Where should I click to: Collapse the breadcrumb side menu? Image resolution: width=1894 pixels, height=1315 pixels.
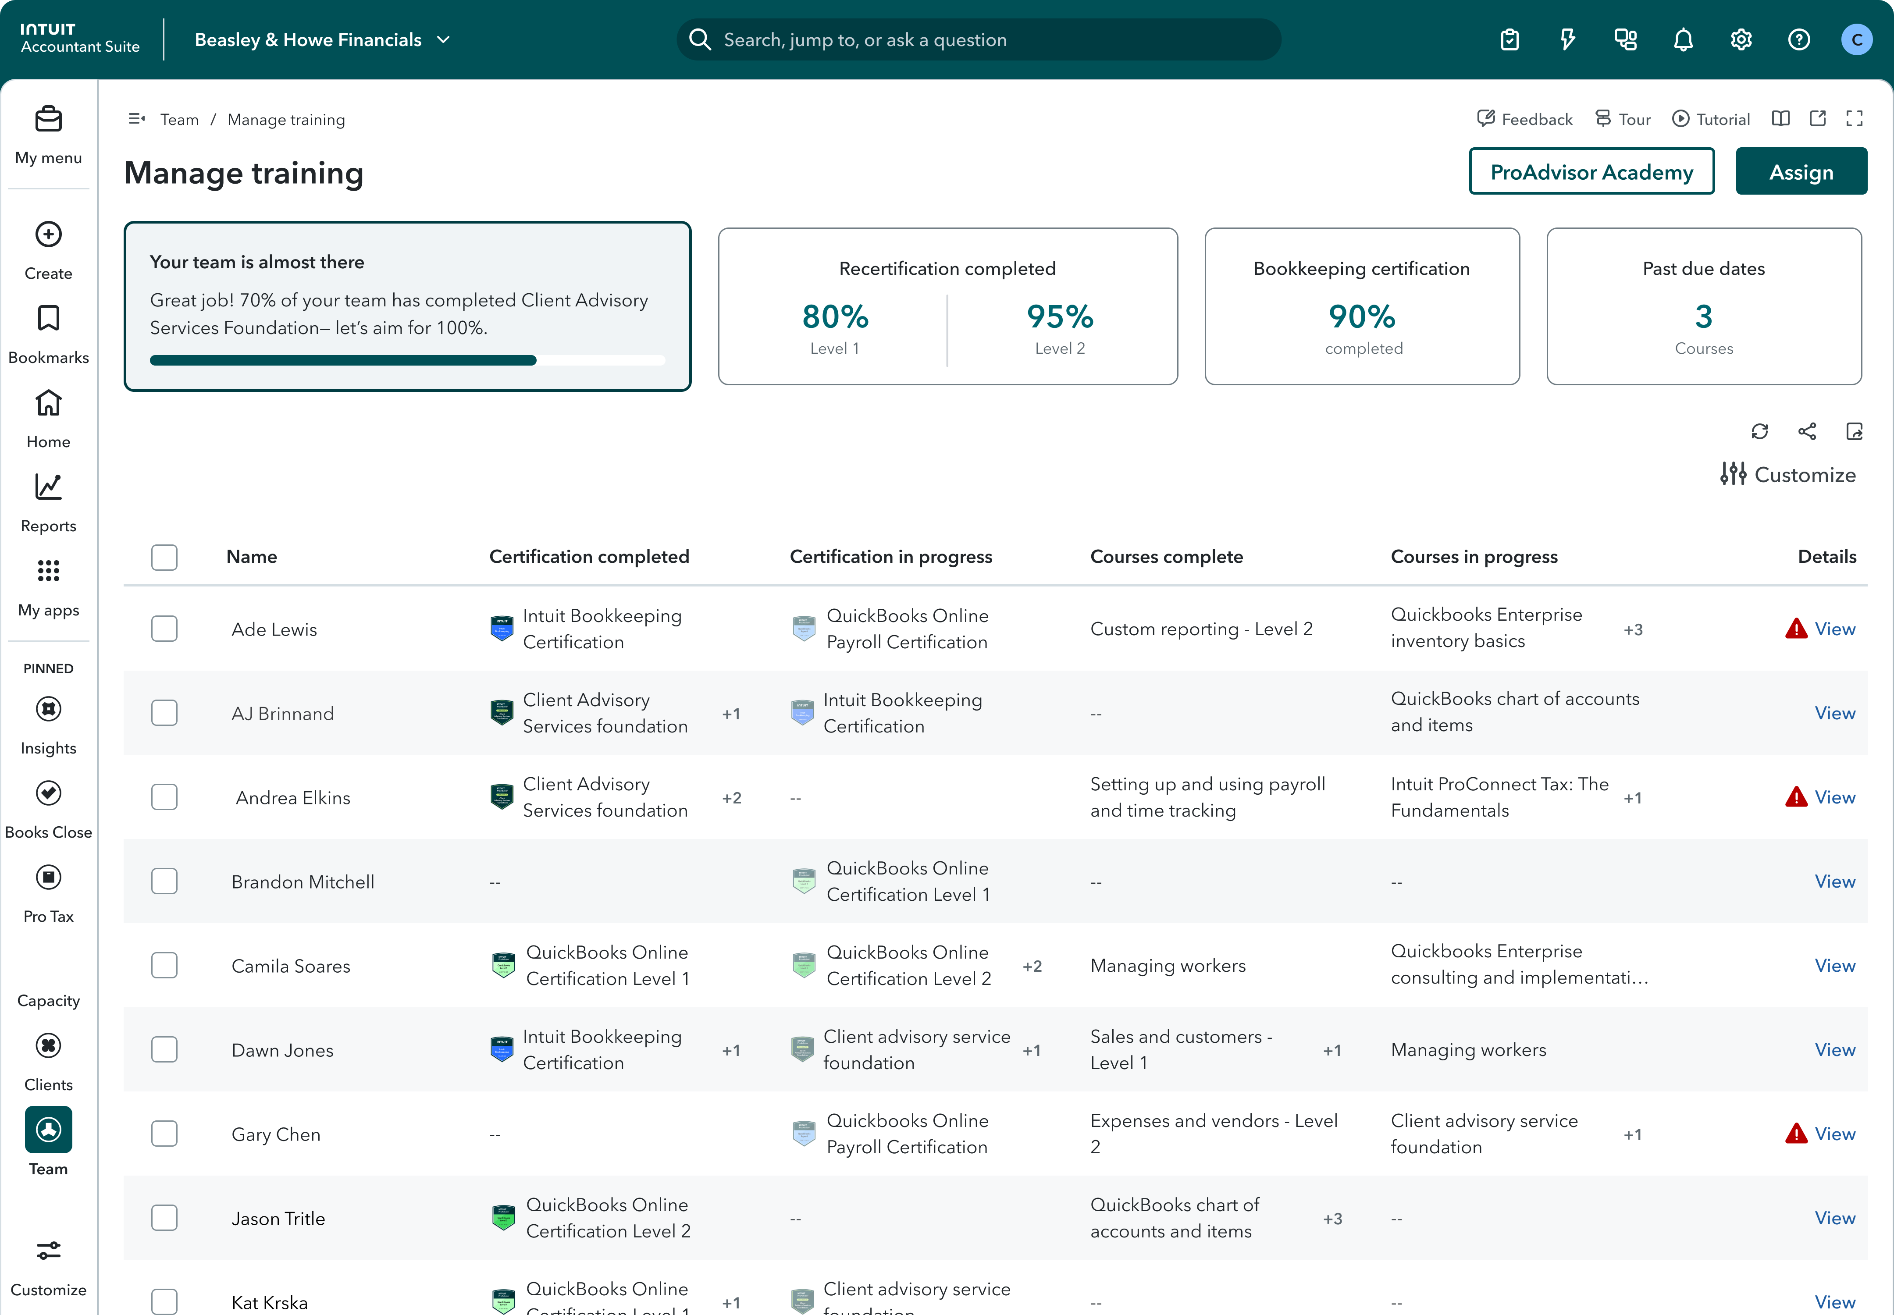point(136,119)
